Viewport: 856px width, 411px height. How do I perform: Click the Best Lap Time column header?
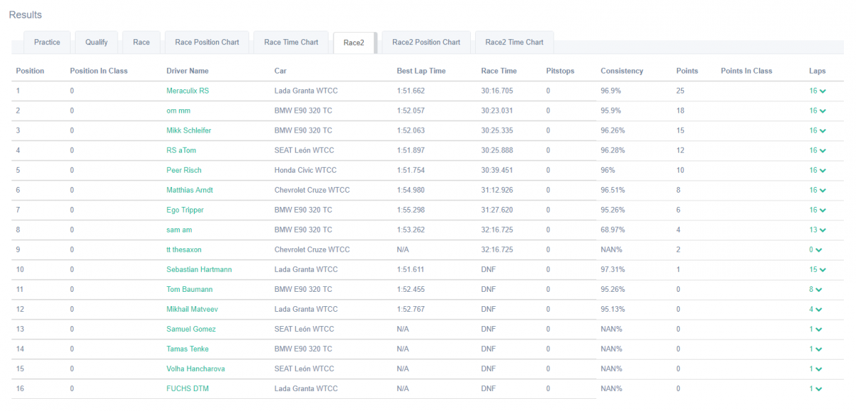point(421,71)
